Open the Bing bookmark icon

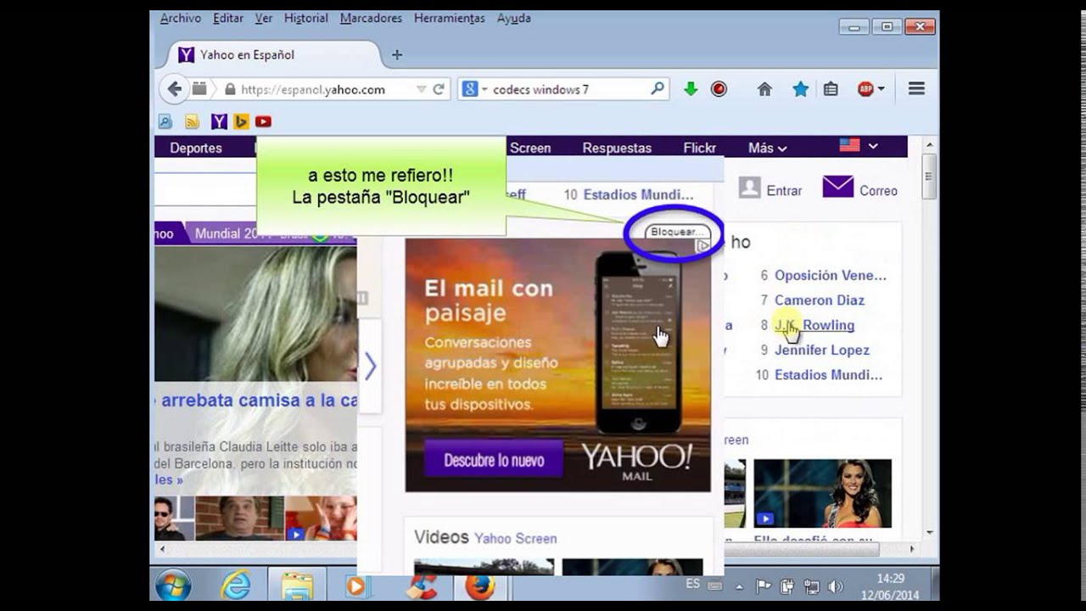[241, 121]
